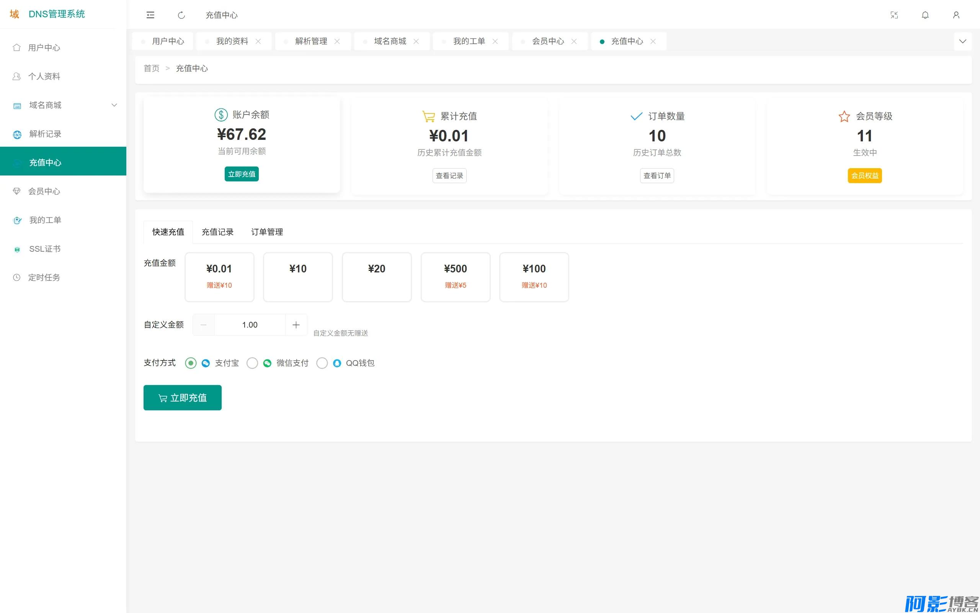Click the 域 logo in the header
The width and height of the screenshot is (980, 613).
pos(14,14)
